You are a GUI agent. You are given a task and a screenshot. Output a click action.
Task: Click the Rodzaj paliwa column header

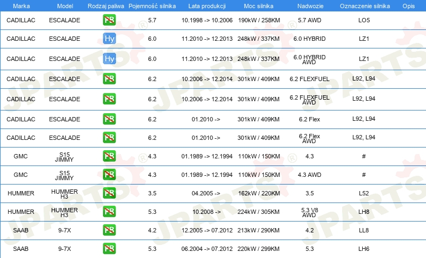pyautogui.click(x=106, y=6)
